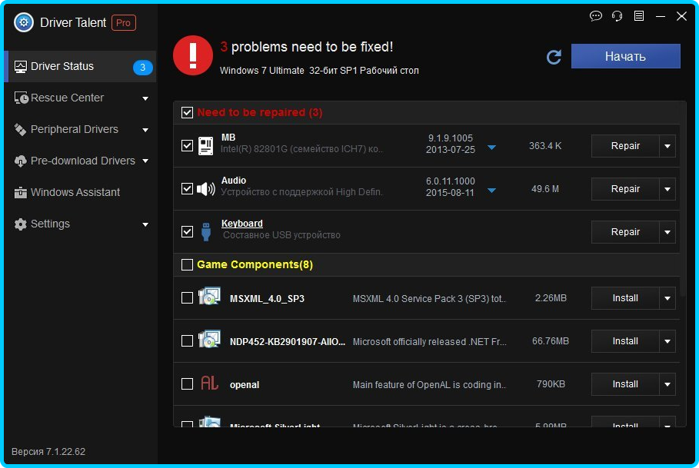Click the Rescue Center sidebar icon
Screen dimensions: 699x468
click(x=21, y=98)
